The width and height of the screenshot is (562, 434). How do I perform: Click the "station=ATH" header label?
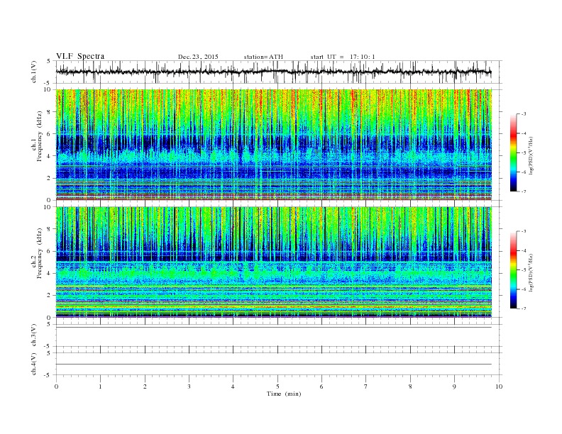(263, 57)
